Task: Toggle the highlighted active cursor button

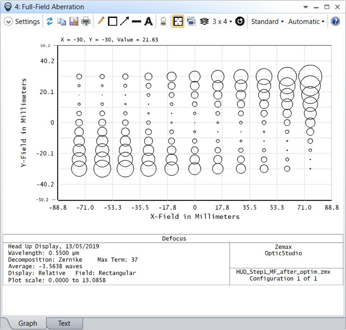Action: [x=178, y=22]
